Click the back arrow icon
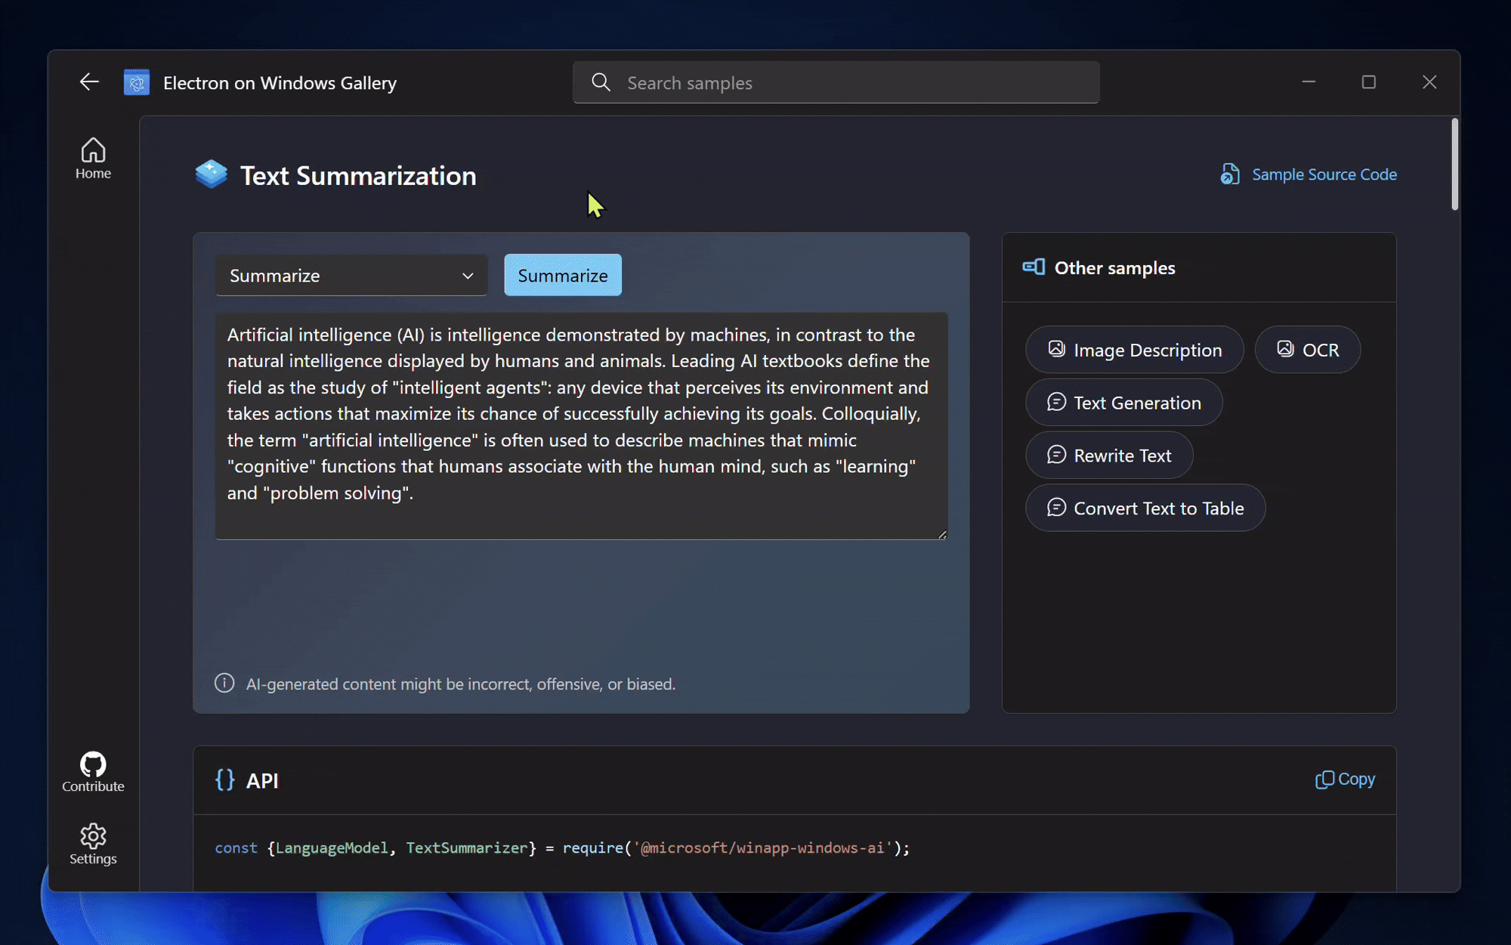The image size is (1511, 945). [x=89, y=82]
